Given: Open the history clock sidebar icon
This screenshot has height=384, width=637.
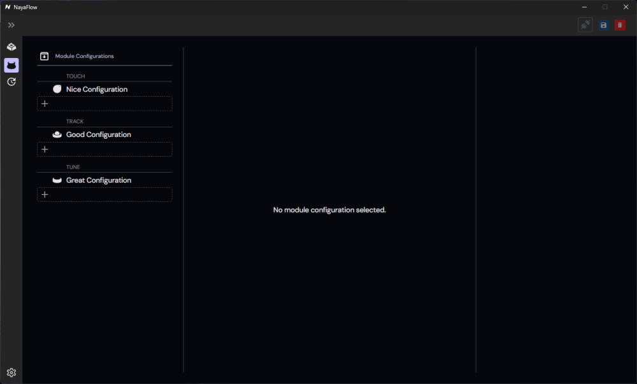Looking at the screenshot, I should [11, 82].
